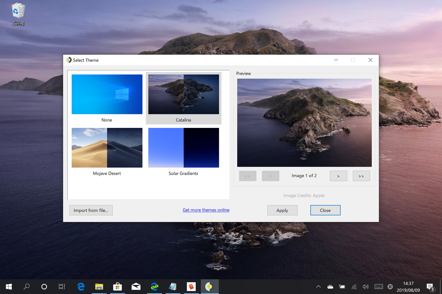442x294 pixels.
Task: Open the volume control speaker icon
Action: (x=365, y=286)
